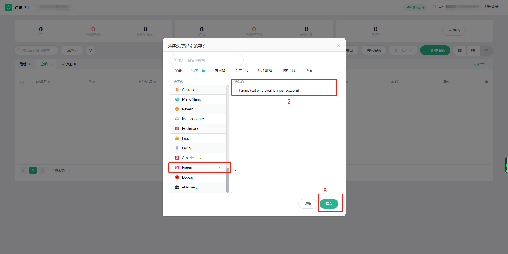Screen dimensions: 508x254
Task: Confirm with the 确定 button
Action: coord(329,204)
